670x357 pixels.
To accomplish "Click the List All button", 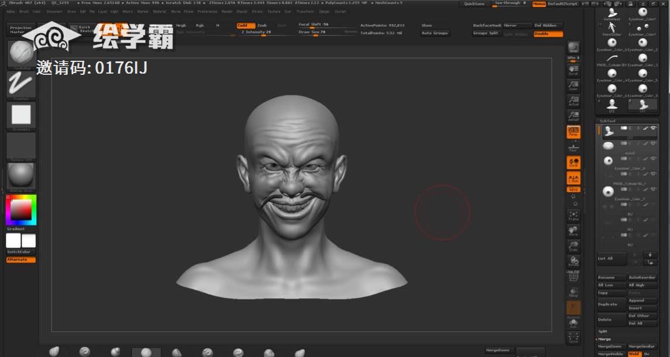I will [x=611, y=258].
